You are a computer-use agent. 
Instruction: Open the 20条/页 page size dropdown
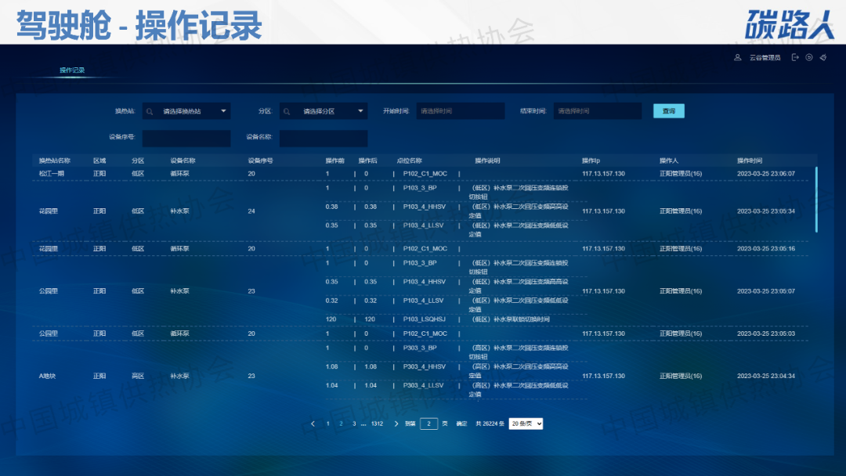(x=526, y=424)
